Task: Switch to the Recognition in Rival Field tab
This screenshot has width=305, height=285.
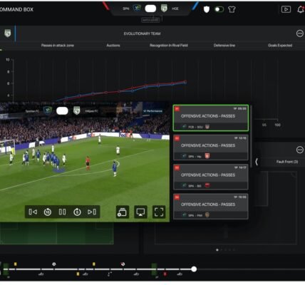Action: (169, 46)
